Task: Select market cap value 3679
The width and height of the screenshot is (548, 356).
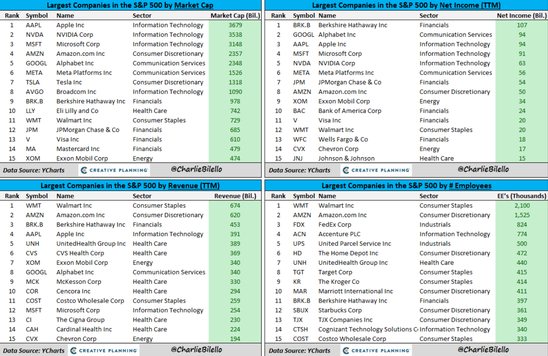Action: tap(235, 25)
